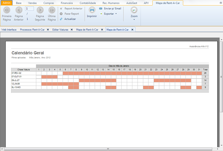The image size is (223, 151).
Task: Click the vertical scrollbar of report
Action: click(x=221, y=92)
